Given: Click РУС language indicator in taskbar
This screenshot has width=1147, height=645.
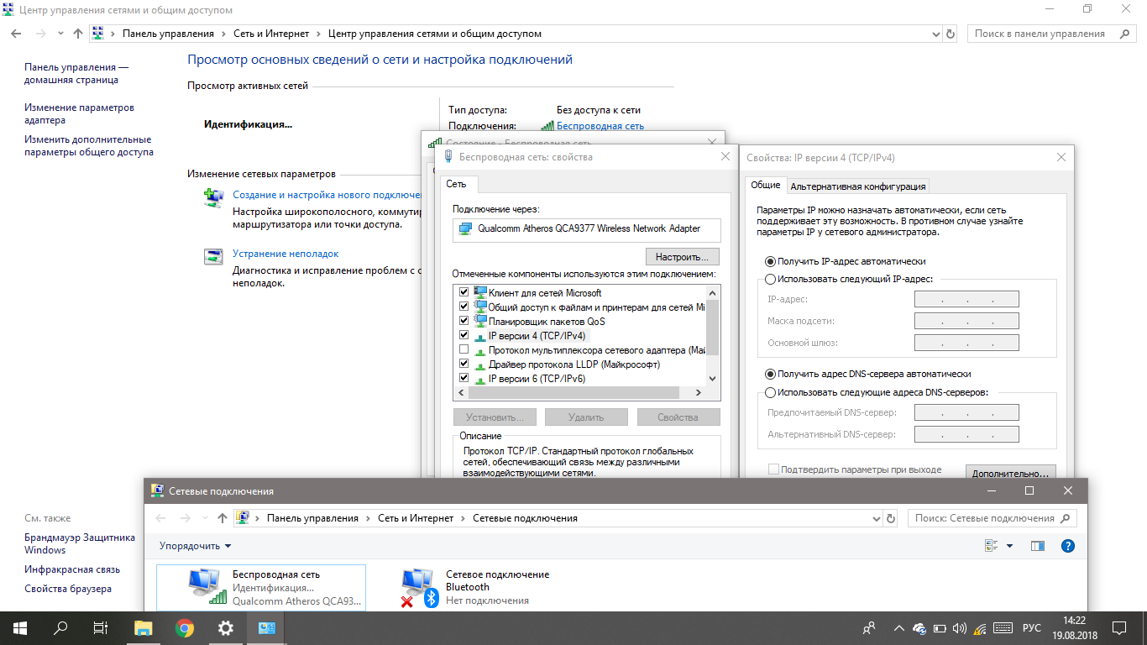Looking at the screenshot, I should (x=1031, y=628).
